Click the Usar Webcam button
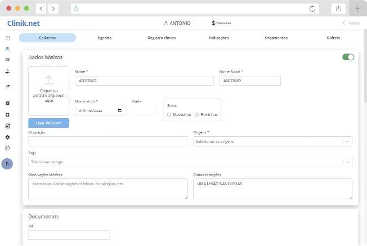367x246 pixels. [x=48, y=123]
